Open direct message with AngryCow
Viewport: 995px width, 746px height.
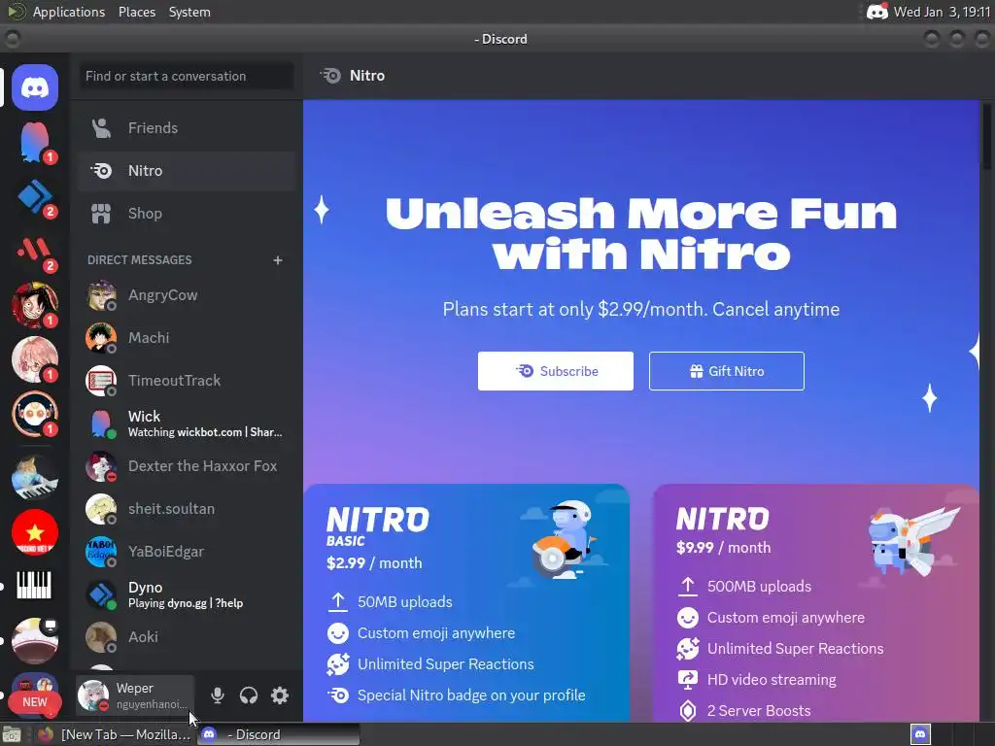tap(186, 295)
